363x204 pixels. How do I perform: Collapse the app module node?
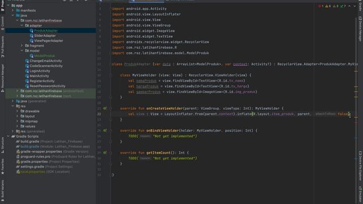9,5
